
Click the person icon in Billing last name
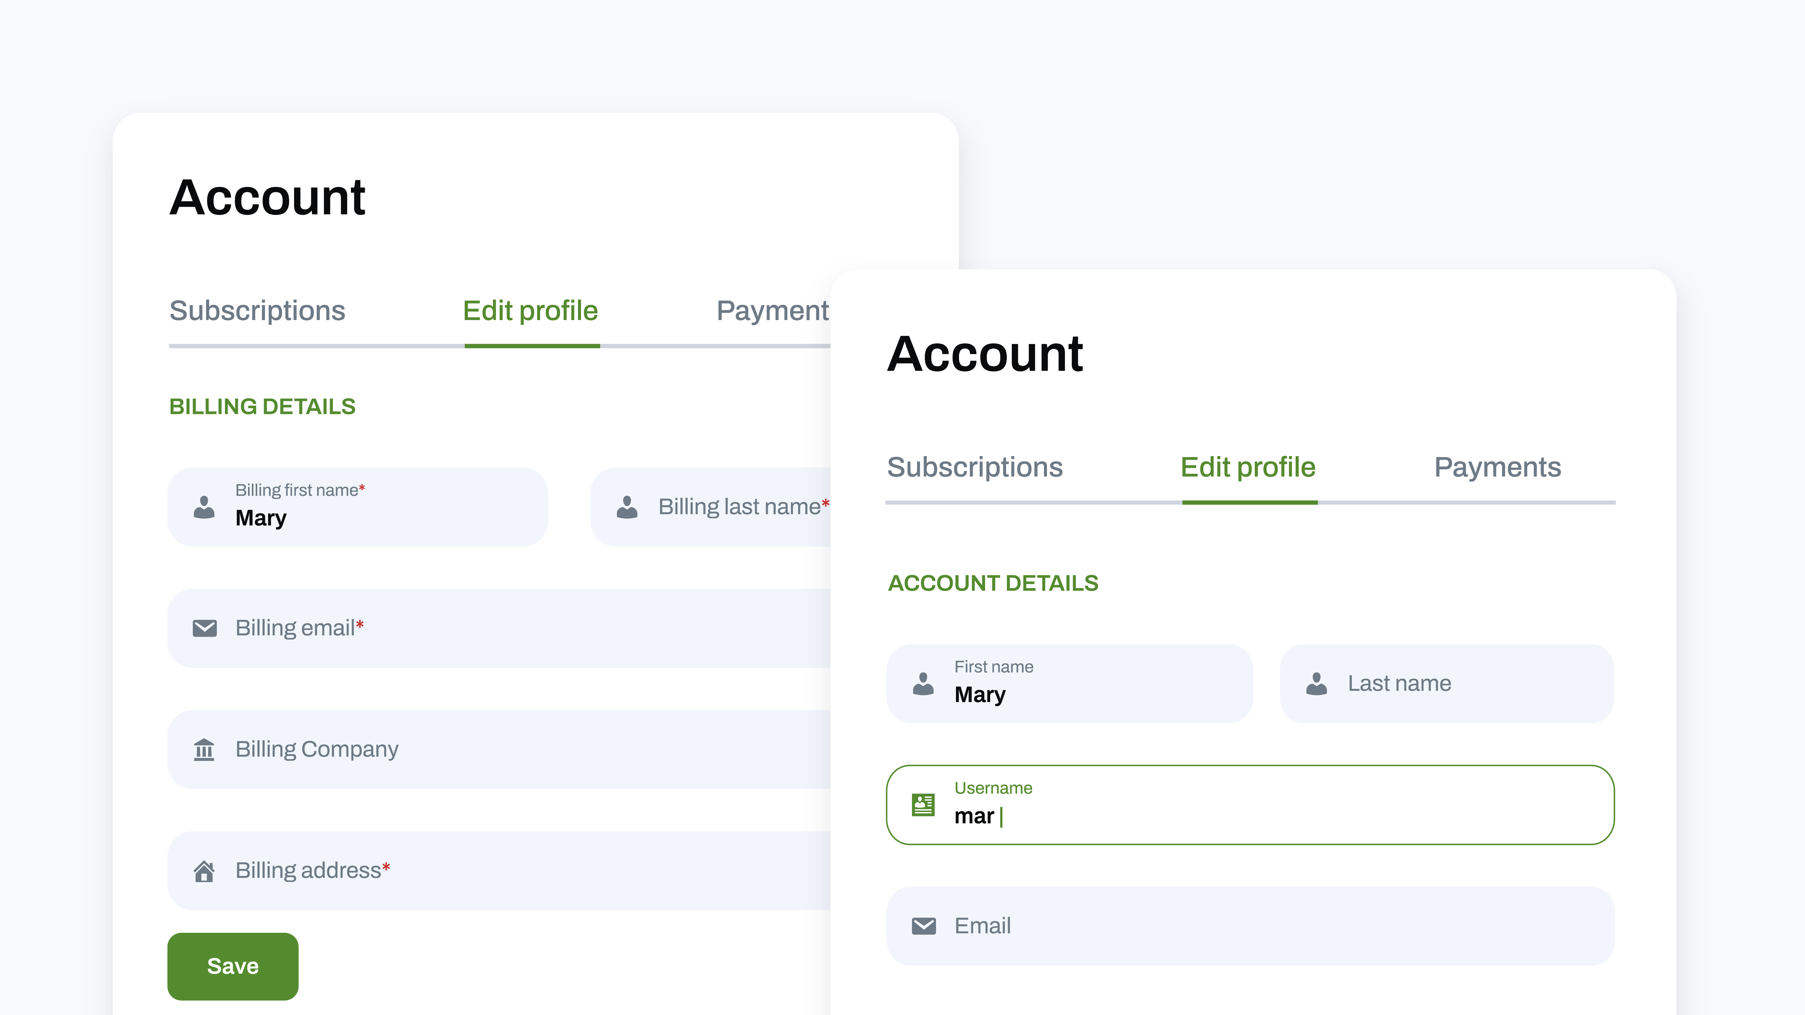point(627,507)
